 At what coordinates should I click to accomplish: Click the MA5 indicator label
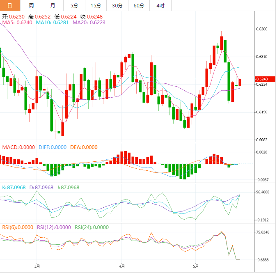tap(17, 23)
